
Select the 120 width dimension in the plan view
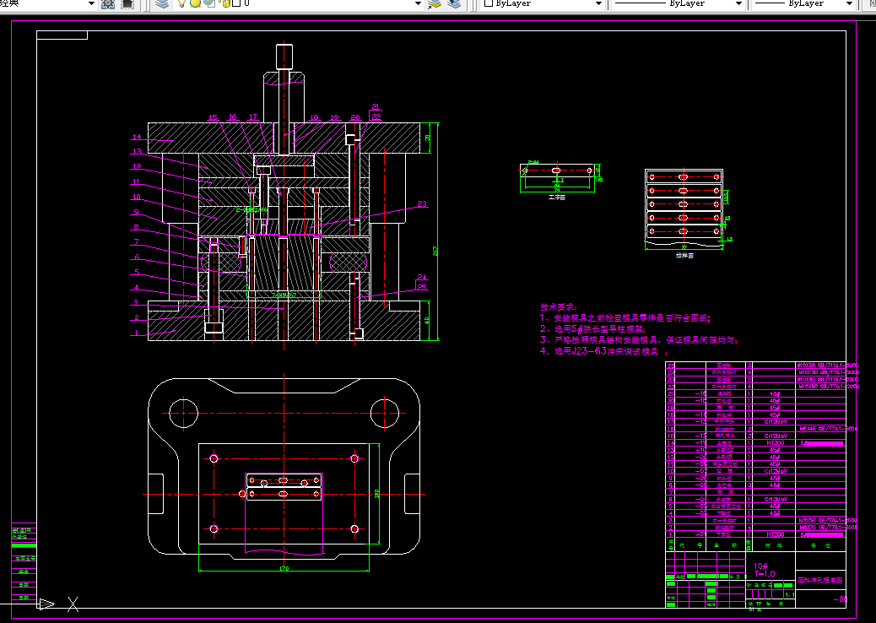pyautogui.click(x=284, y=568)
